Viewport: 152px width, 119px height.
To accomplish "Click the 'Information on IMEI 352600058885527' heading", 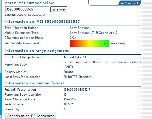I will tap(42, 21).
